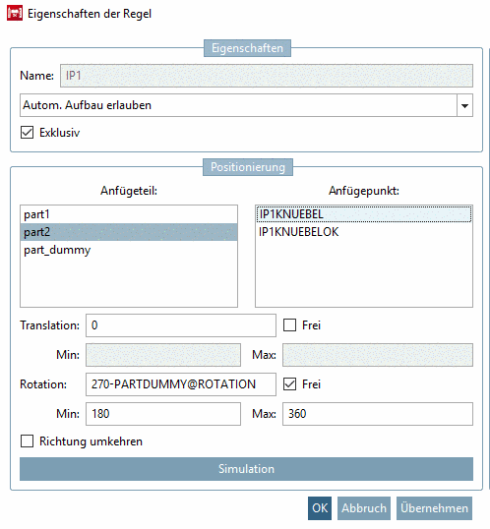
Task: Click the disabled Translation Min field
Action: click(x=163, y=355)
